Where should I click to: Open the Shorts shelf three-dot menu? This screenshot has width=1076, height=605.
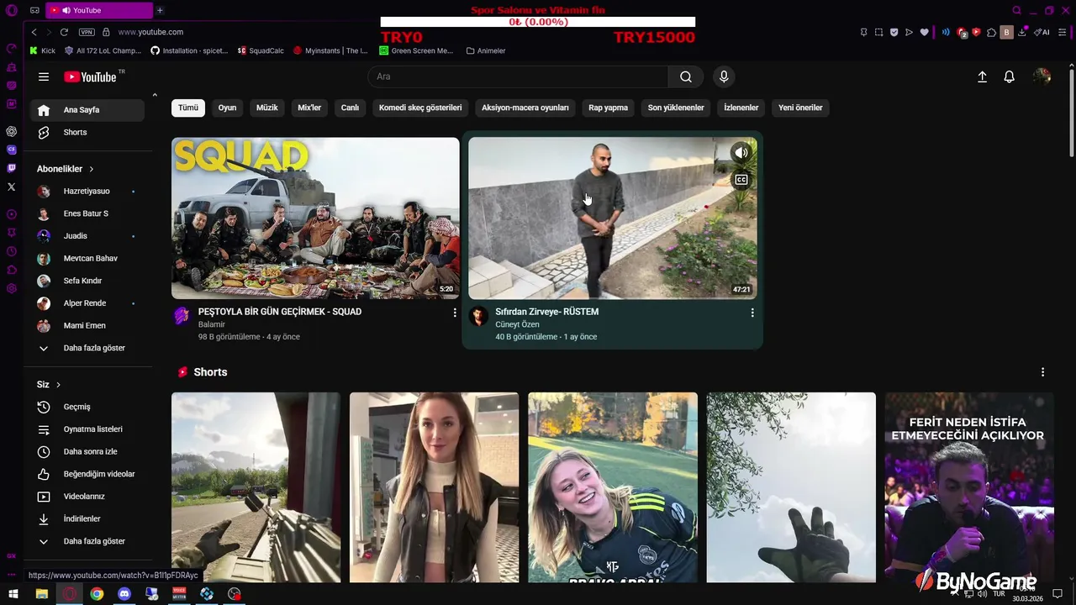point(1042,372)
